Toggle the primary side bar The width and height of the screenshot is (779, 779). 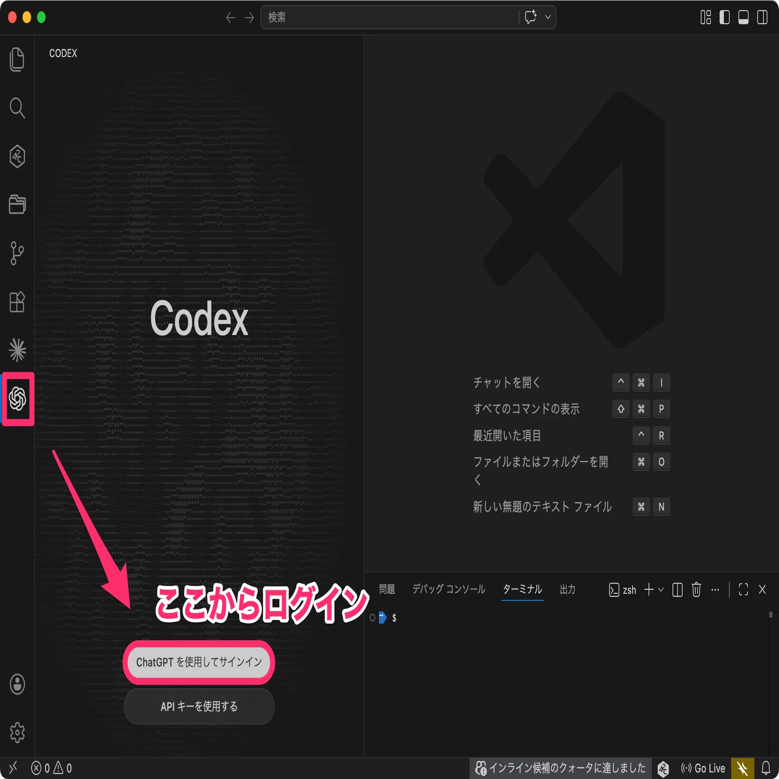(x=725, y=17)
